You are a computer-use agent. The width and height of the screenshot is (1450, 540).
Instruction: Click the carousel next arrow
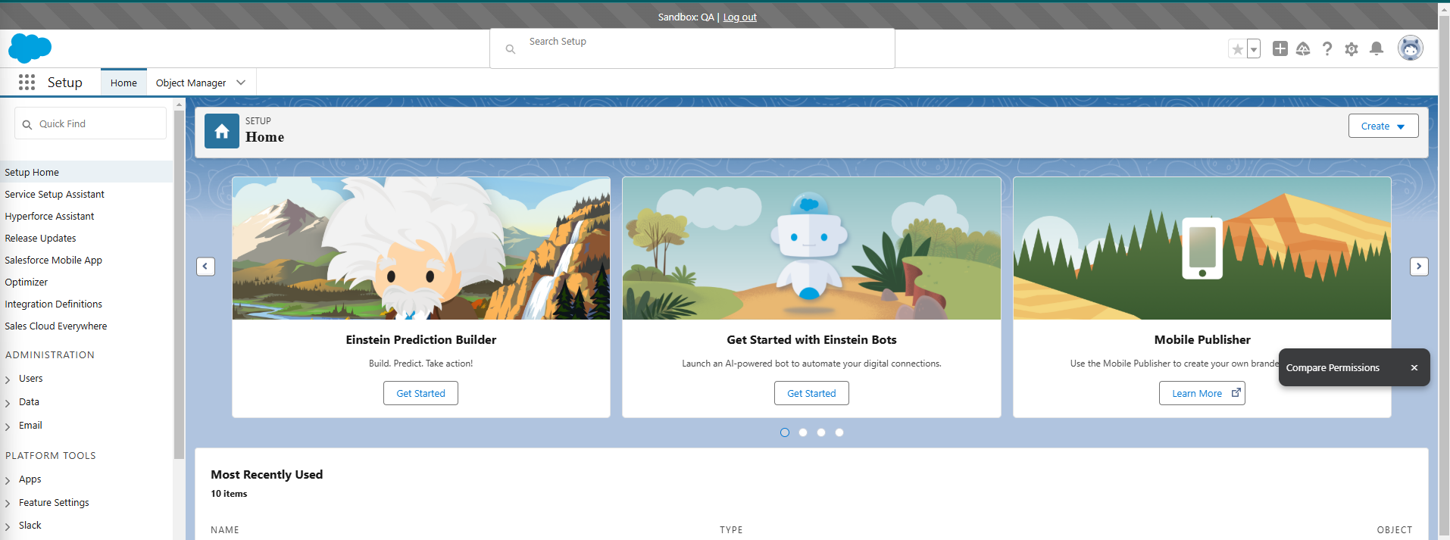[x=1419, y=267]
